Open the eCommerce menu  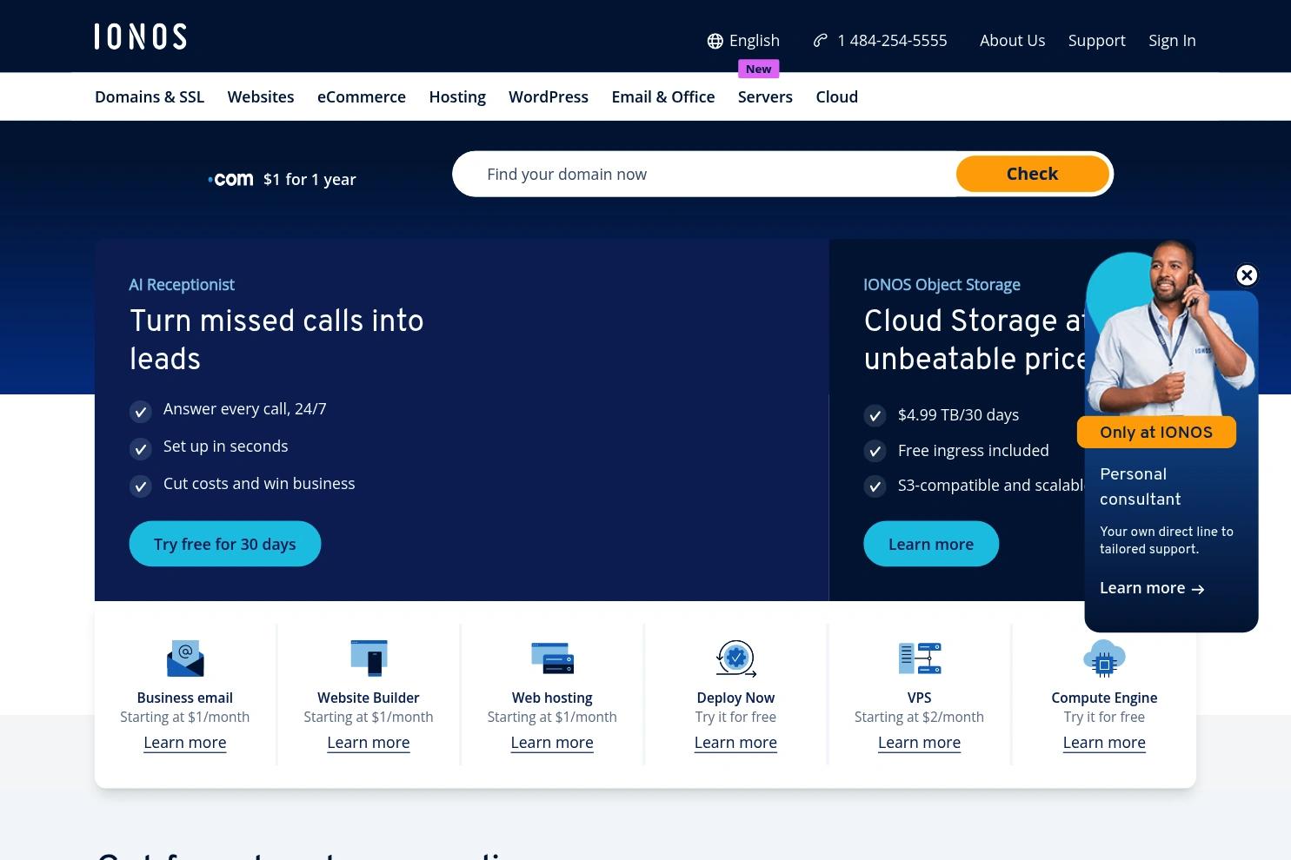coord(362,96)
